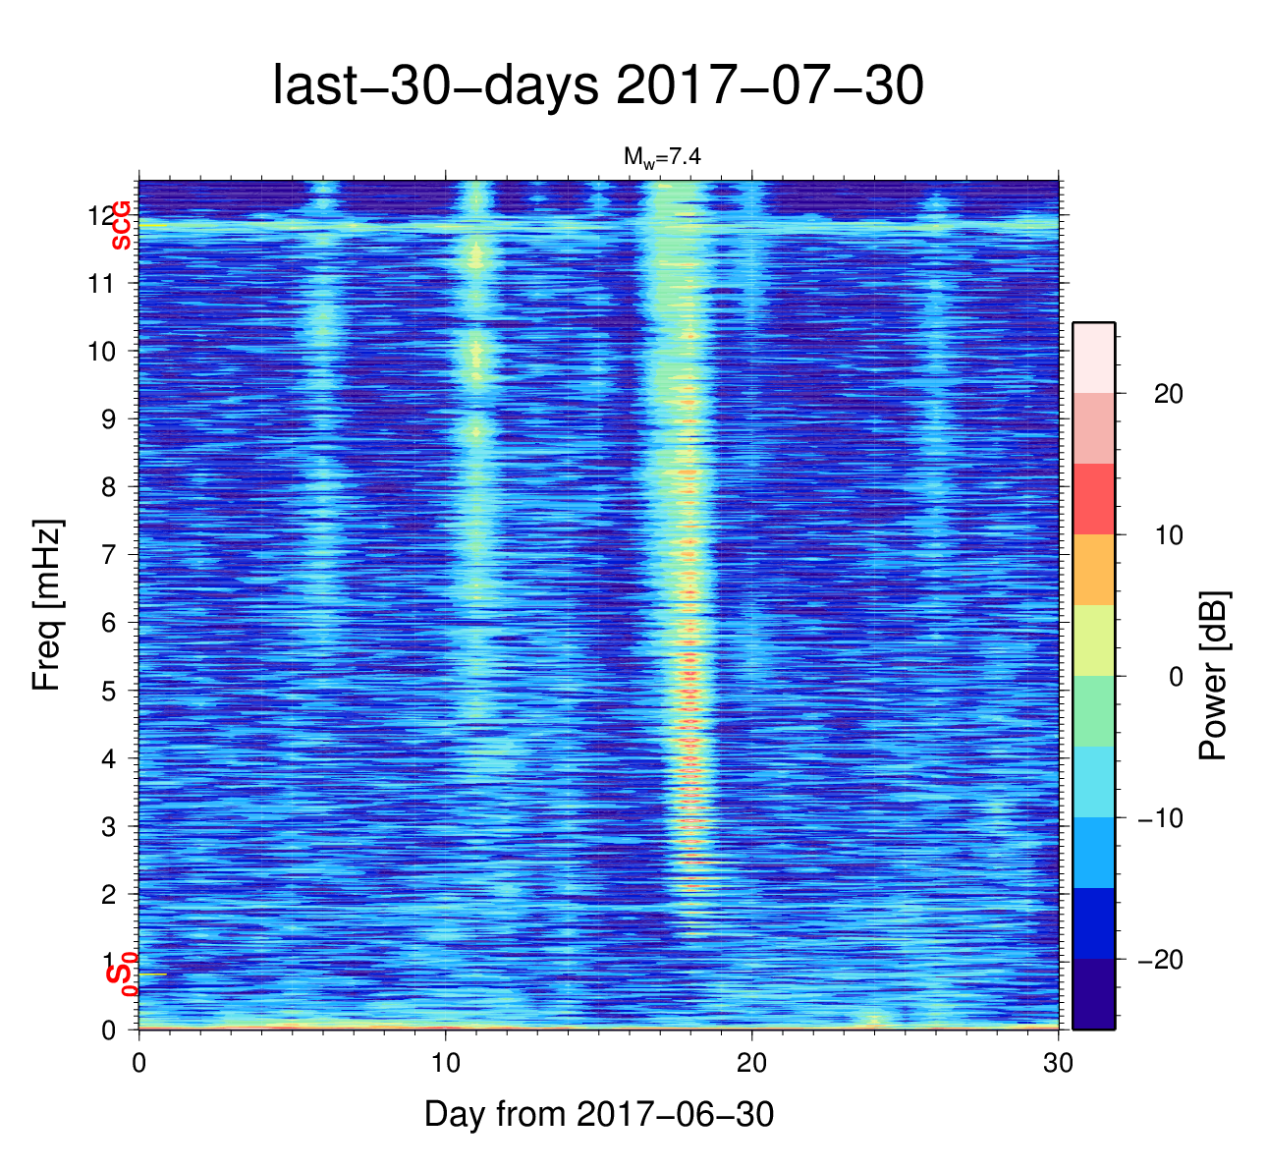Click the -20 tick label on the colorbar
Viewport: 1267px width, 1169px height.
click(x=1160, y=960)
